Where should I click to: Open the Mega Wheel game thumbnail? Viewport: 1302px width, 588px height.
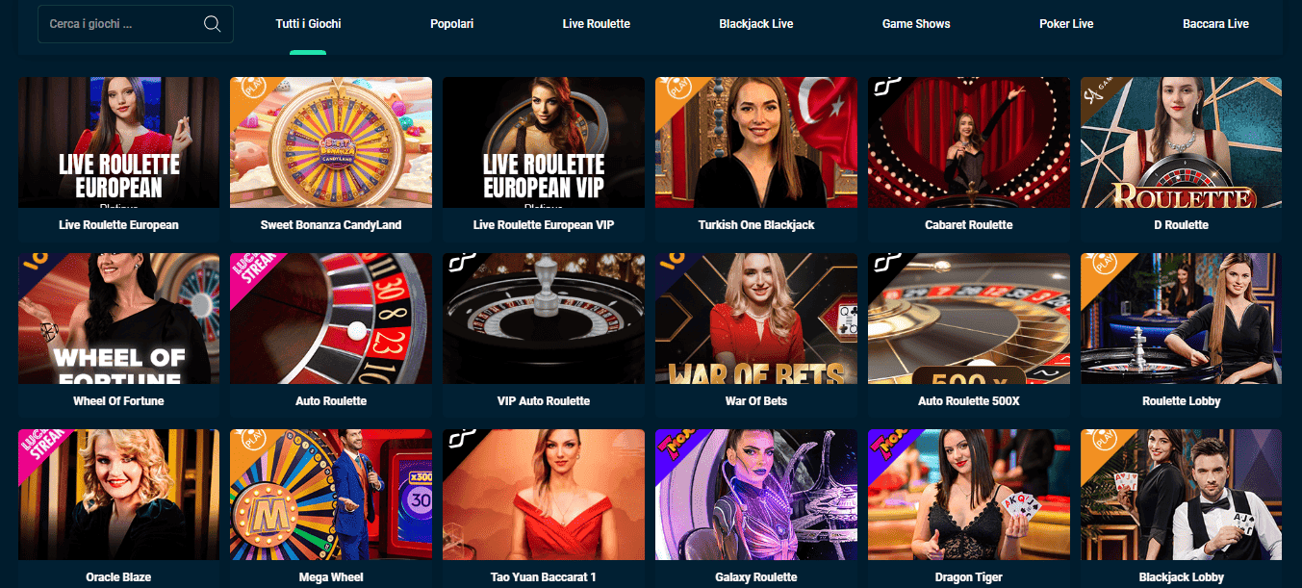coord(331,495)
